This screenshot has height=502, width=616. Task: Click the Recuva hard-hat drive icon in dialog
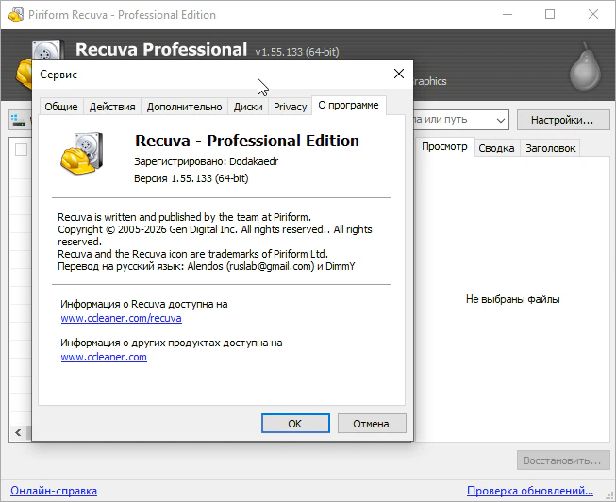coord(82,153)
